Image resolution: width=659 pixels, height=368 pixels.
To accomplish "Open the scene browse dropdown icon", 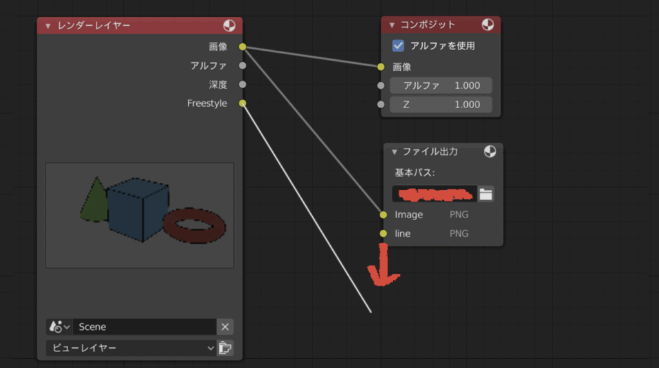I will (59, 327).
